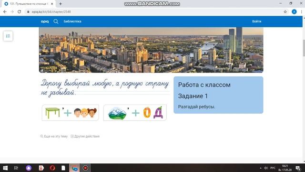The image size is (305, 172).
Task: Open the table and children rebus picture
Action: (71, 113)
